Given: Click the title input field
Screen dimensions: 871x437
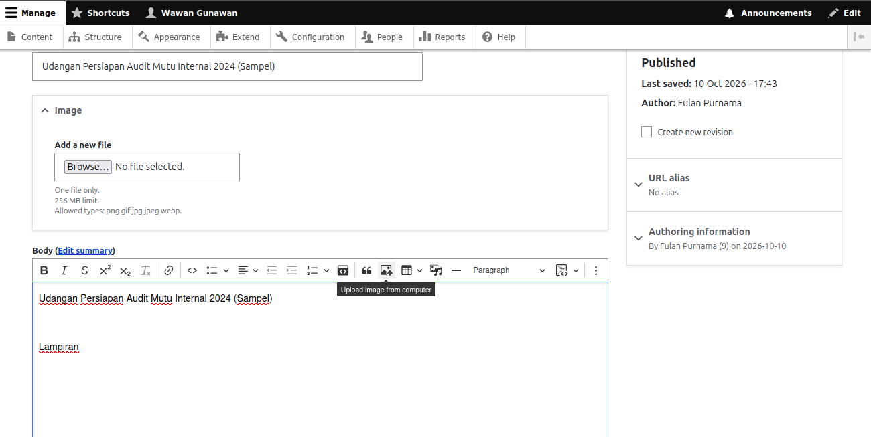Looking at the screenshot, I should coord(227,66).
